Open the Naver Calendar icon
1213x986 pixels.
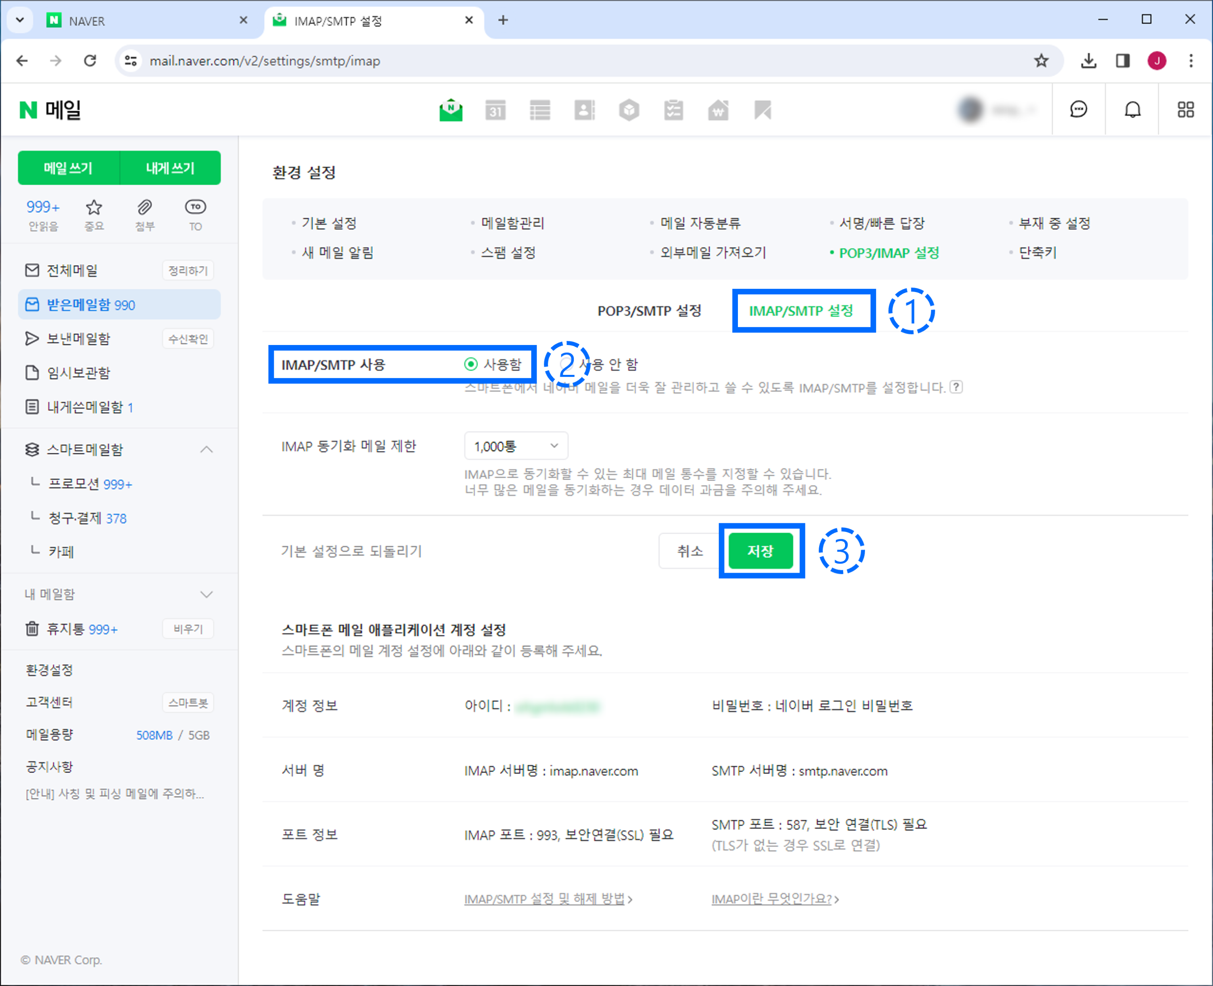[495, 110]
